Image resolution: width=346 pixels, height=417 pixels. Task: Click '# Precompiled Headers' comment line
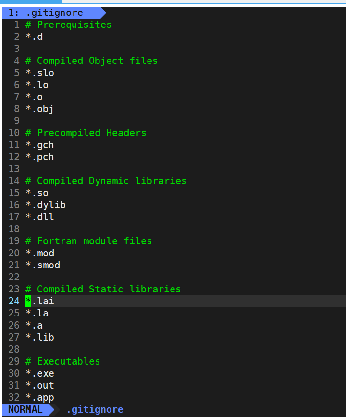point(86,133)
